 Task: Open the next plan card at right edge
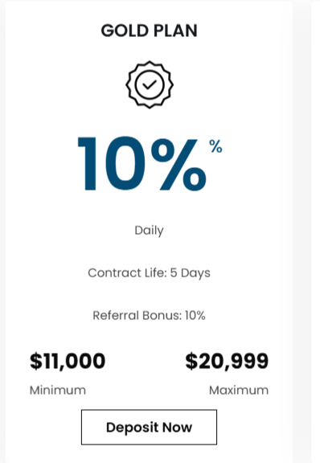tap(315, 231)
